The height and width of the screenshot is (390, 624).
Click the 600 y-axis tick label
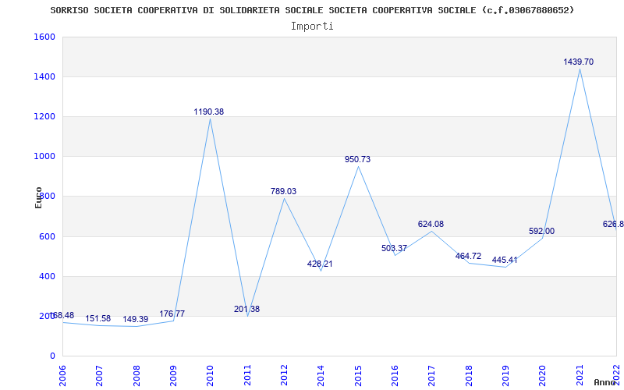pyautogui.click(x=47, y=237)
